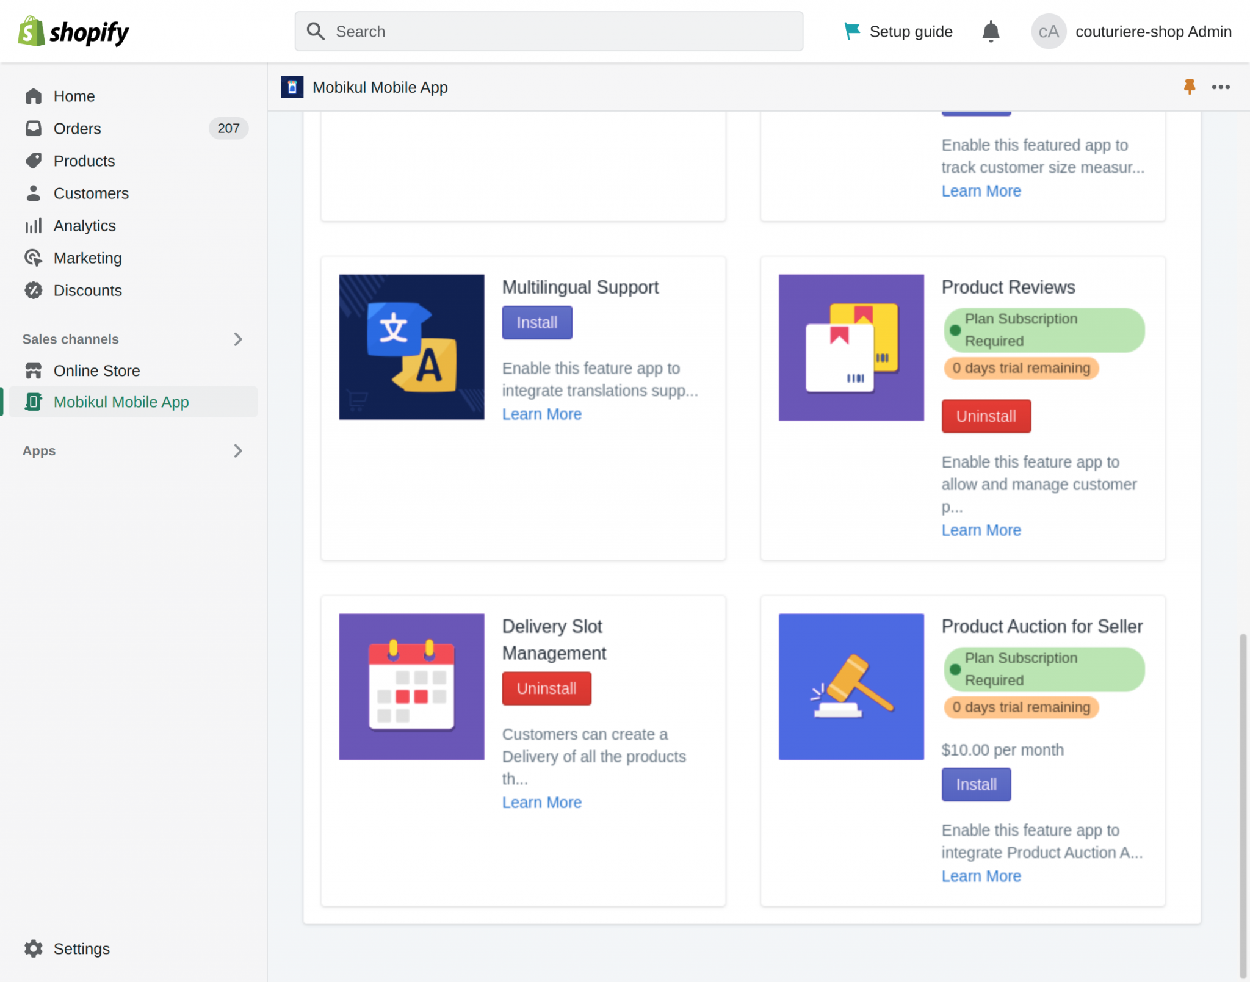Click the Multilingual Support thumbnail

412,347
